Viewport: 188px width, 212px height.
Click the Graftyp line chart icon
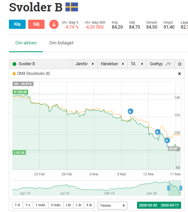point(168,64)
